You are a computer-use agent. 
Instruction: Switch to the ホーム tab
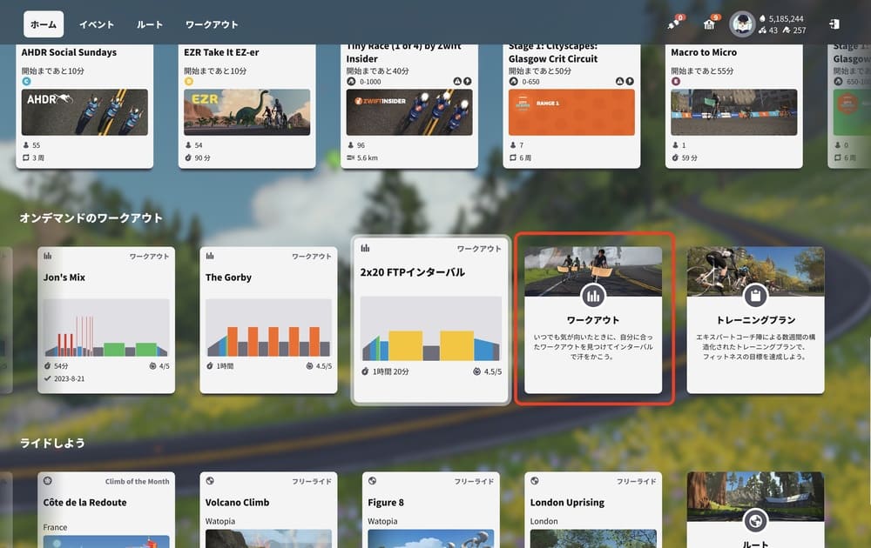click(44, 24)
